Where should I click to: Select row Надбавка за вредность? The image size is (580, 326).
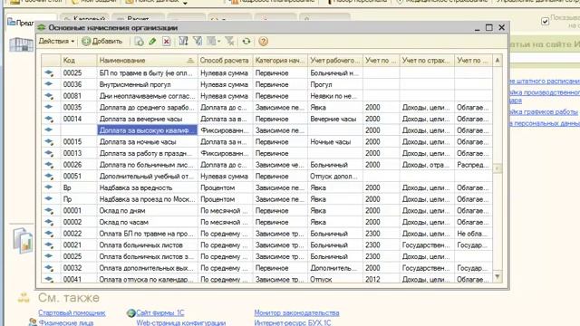click(266, 187)
